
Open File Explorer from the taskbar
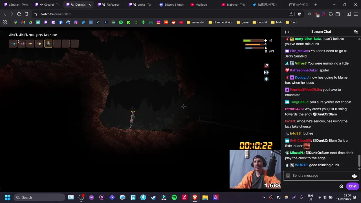(x=205, y=197)
